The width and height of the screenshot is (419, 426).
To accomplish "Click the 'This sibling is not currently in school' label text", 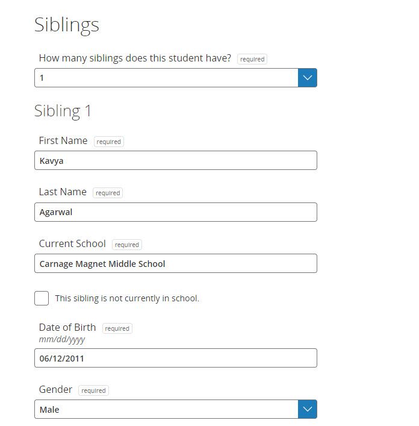I will [x=126, y=298].
